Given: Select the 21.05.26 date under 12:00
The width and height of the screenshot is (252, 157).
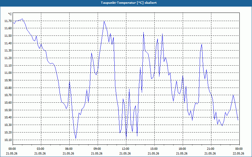Looking at the screenshot, I should coord(125,153).
